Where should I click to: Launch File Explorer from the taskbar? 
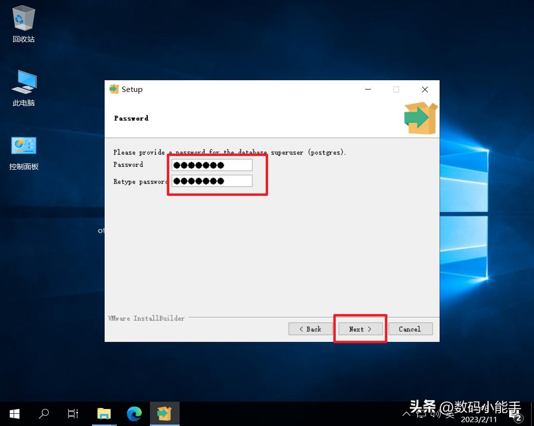point(104,414)
